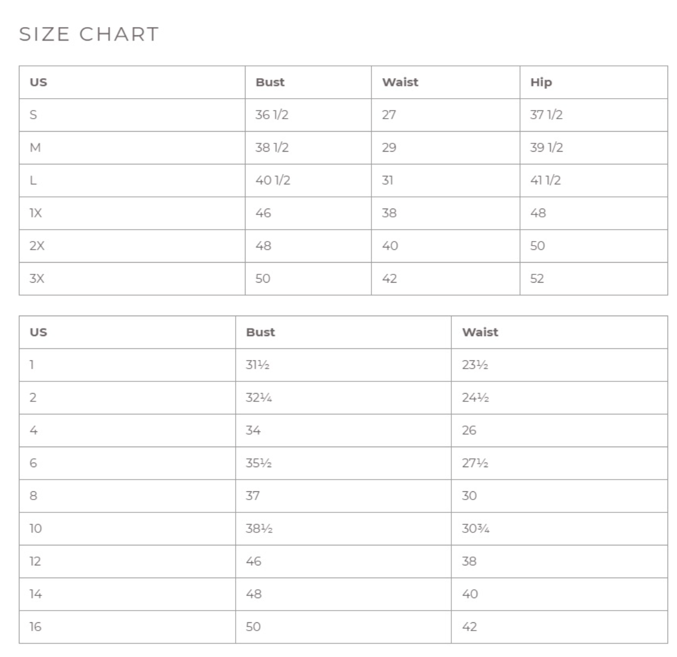Click size L row label

33,180
